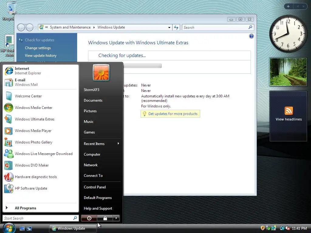
Task: Click the sidebar clock gadget
Action: tap(288, 34)
